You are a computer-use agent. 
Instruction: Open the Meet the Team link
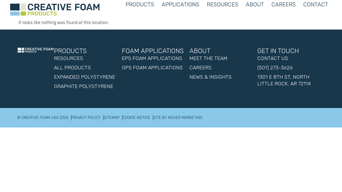click(208, 58)
